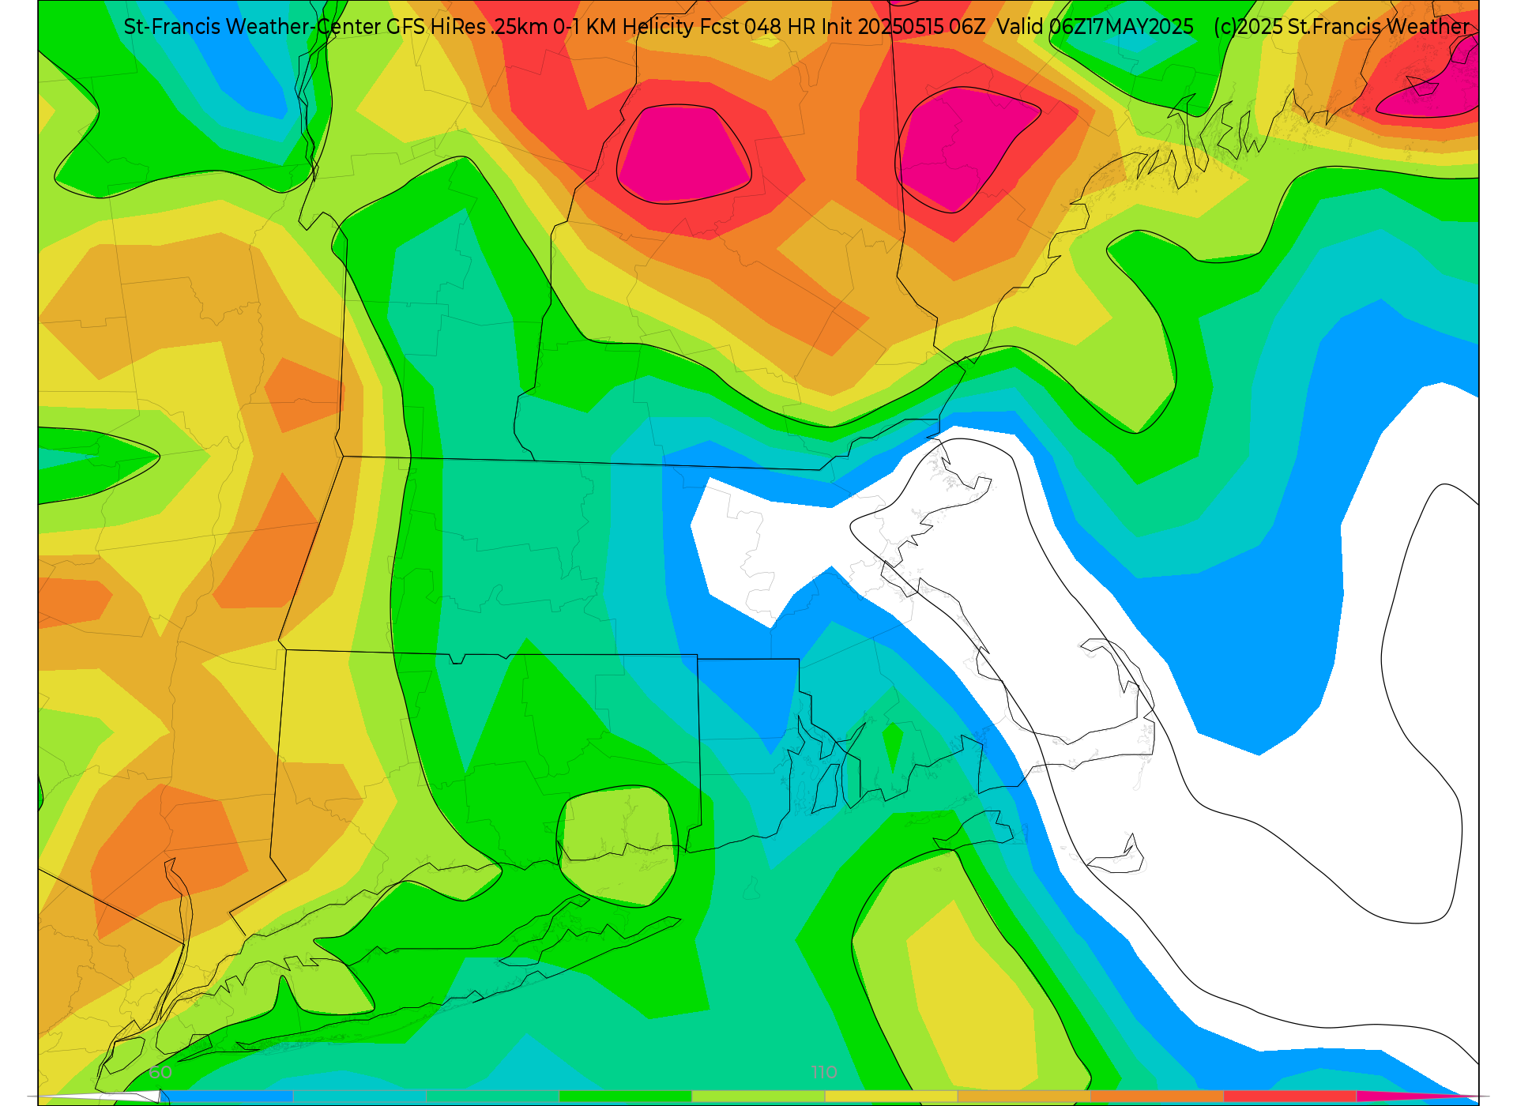Click the red segment of the color legend
1517x1106 pixels.
coord(1290,1097)
